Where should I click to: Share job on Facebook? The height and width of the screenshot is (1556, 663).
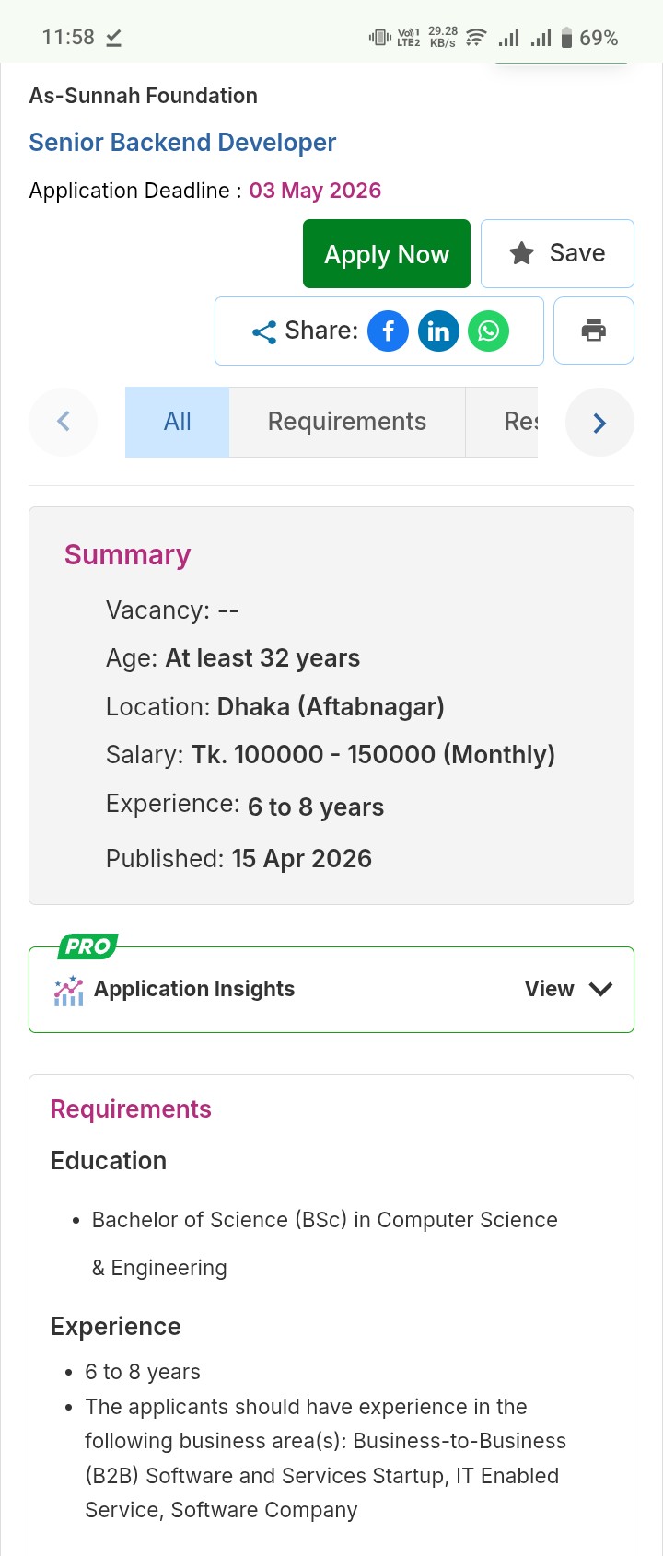pos(388,331)
